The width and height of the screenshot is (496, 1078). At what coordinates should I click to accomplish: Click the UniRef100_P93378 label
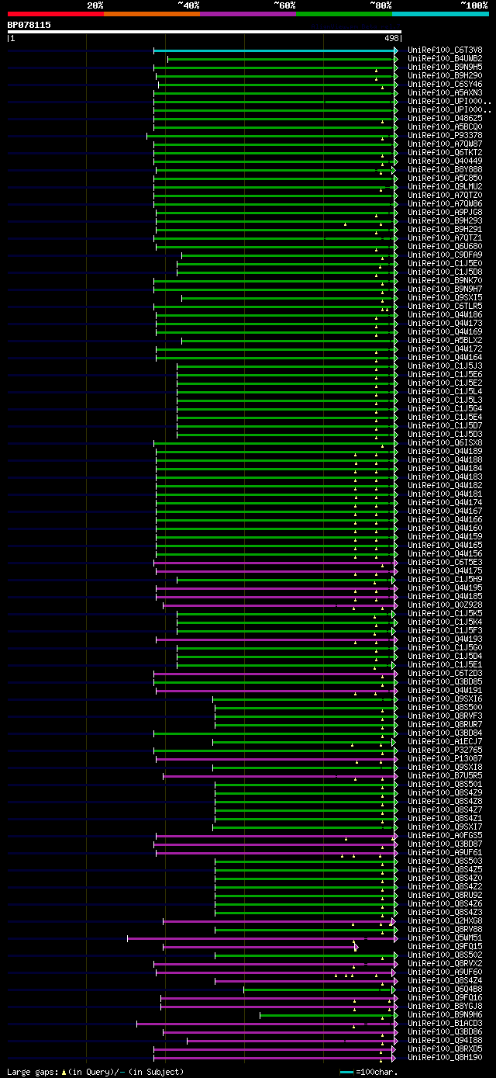pos(445,135)
